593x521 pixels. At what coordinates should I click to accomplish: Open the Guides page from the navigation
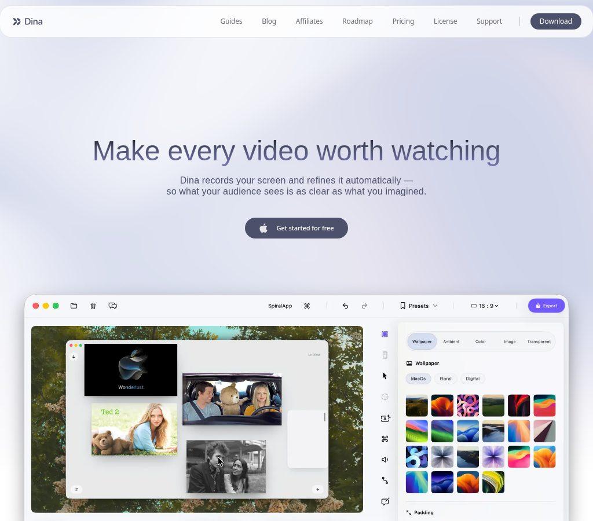tap(231, 21)
